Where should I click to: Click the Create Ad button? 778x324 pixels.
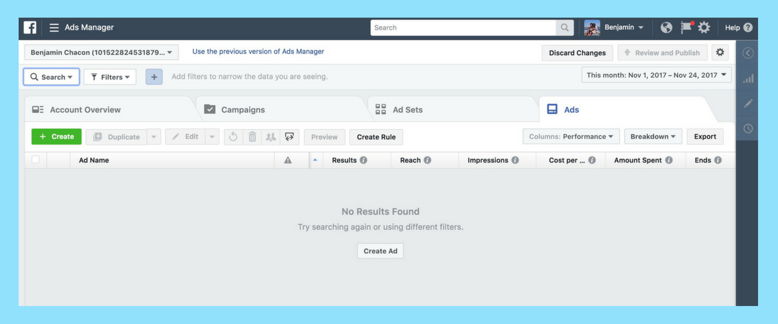pyautogui.click(x=380, y=251)
